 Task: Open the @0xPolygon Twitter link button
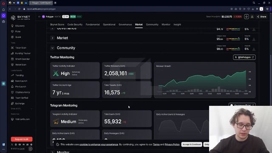[x=244, y=57]
